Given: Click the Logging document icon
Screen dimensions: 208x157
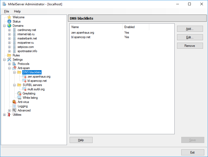Looking at the screenshot, I should pyautogui.click(x=14, y=106).
